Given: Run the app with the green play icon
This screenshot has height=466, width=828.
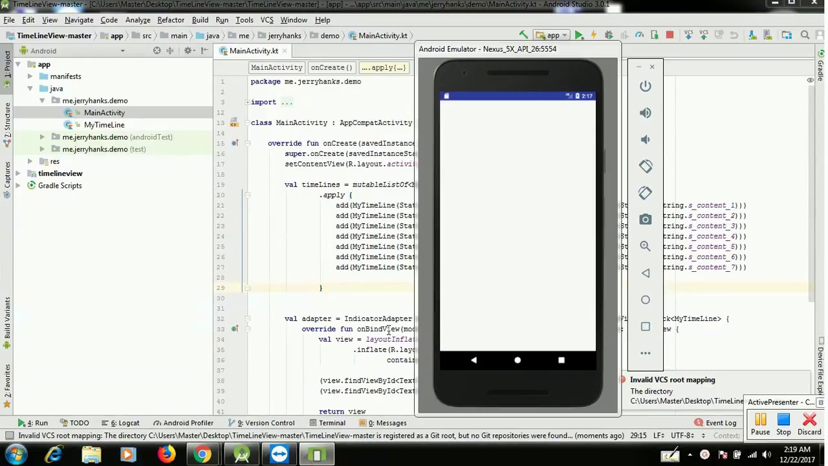Looking at the screenshot, I should click(x=580, y=35).
